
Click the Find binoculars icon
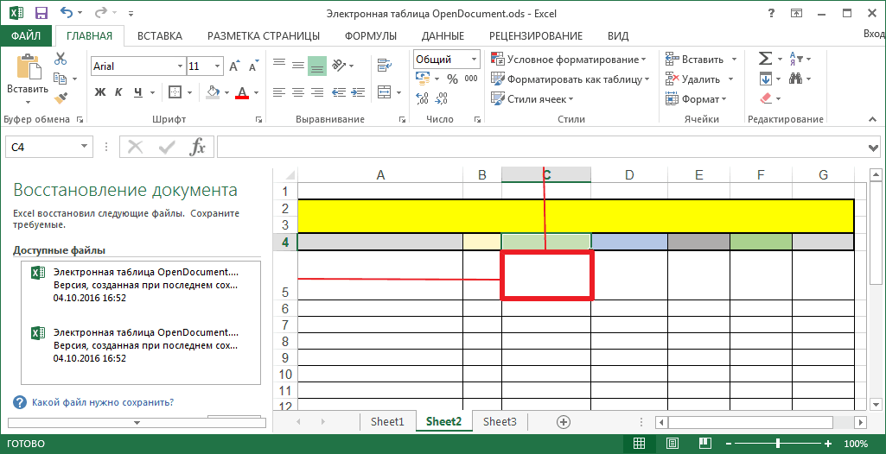point(794,79)
